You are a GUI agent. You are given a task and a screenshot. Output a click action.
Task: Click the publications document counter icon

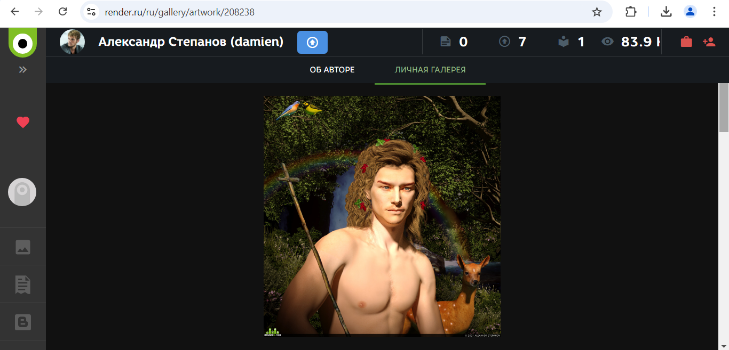(446, 42)
